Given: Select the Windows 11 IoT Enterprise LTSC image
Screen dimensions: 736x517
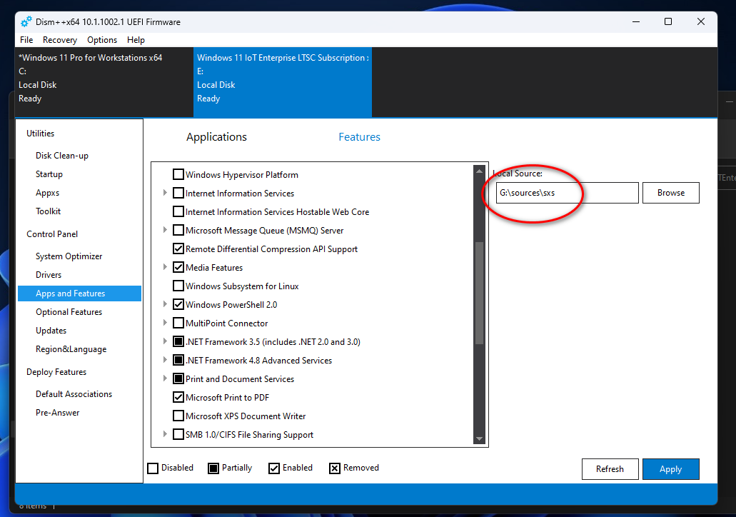Looking at the screenshot, I should [x=283, y=81].
